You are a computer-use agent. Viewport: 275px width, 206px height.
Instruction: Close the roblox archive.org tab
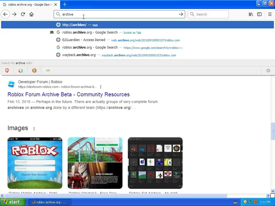[x=56, y=5]
